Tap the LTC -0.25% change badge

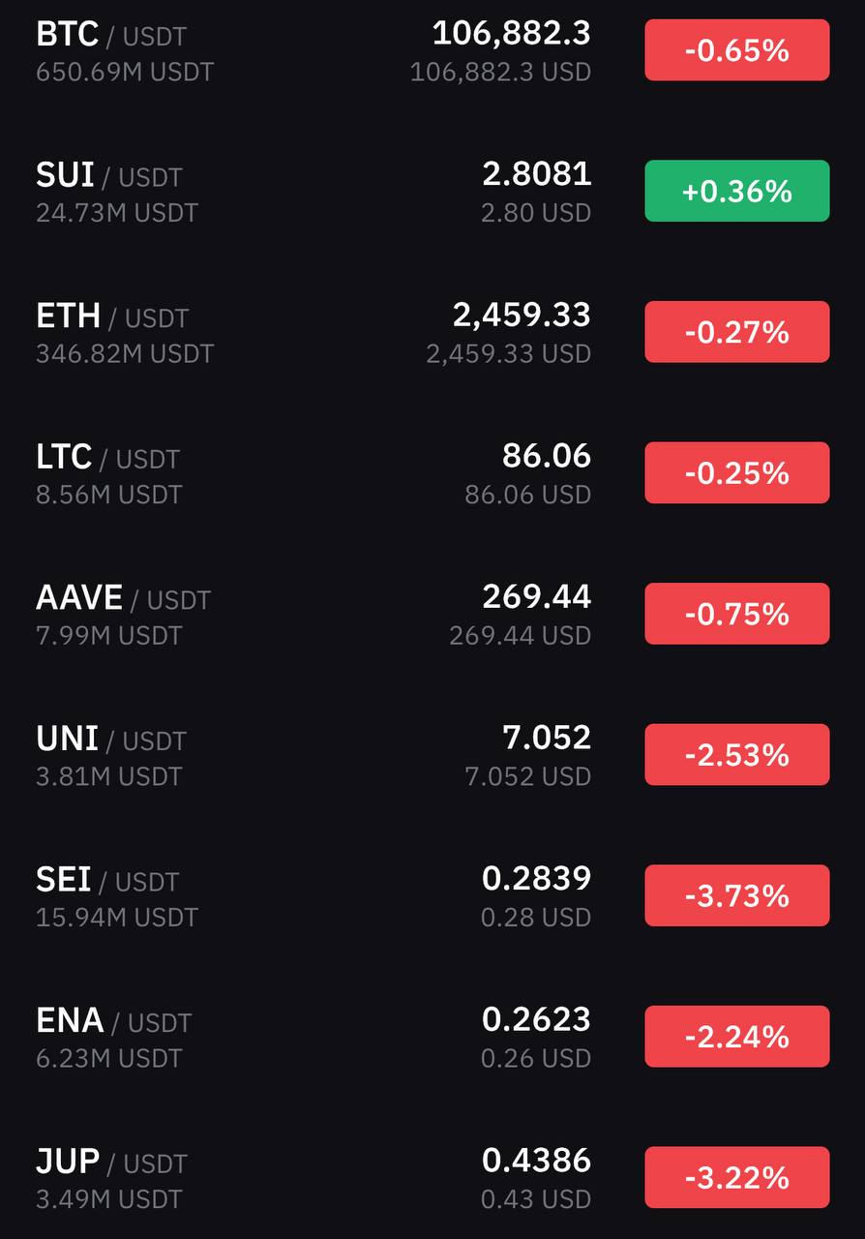pos(737,473)
